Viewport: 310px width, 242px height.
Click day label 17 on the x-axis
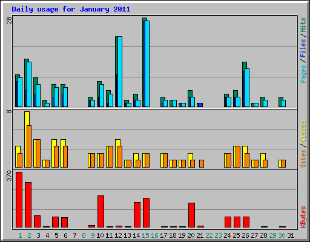pyautogui.click(x=163, y=235)
